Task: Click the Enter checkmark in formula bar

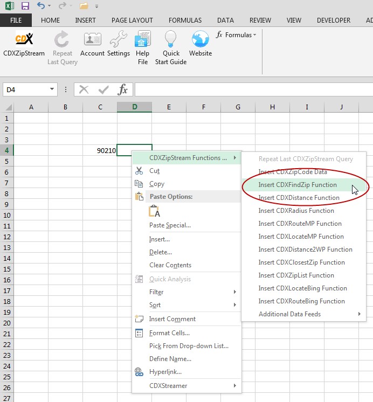Action: coord(103,90)
